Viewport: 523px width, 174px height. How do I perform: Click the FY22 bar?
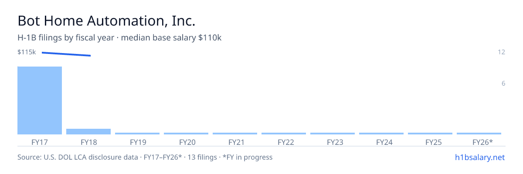click(284, 134)
